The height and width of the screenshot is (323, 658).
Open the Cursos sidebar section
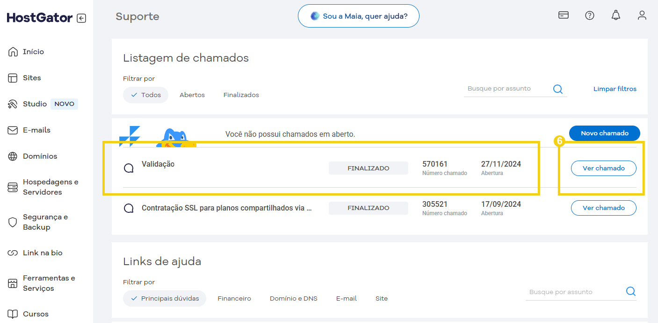coord(36,314)
